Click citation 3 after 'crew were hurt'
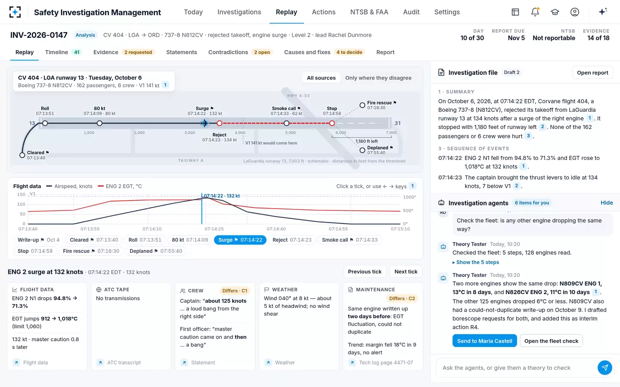Screen dimensions: 620x387 click(x=528, y=136)
